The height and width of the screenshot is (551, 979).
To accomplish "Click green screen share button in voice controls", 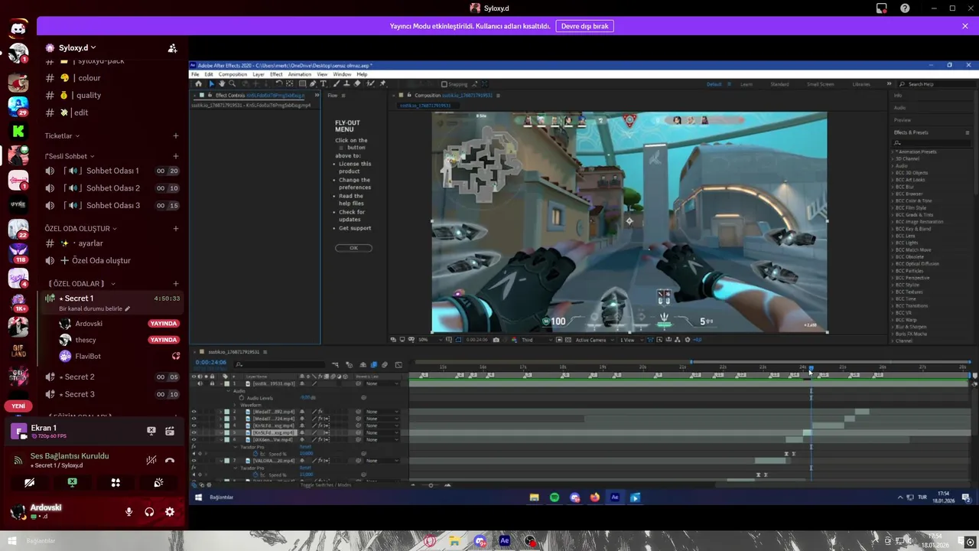I will pos(72,483).
